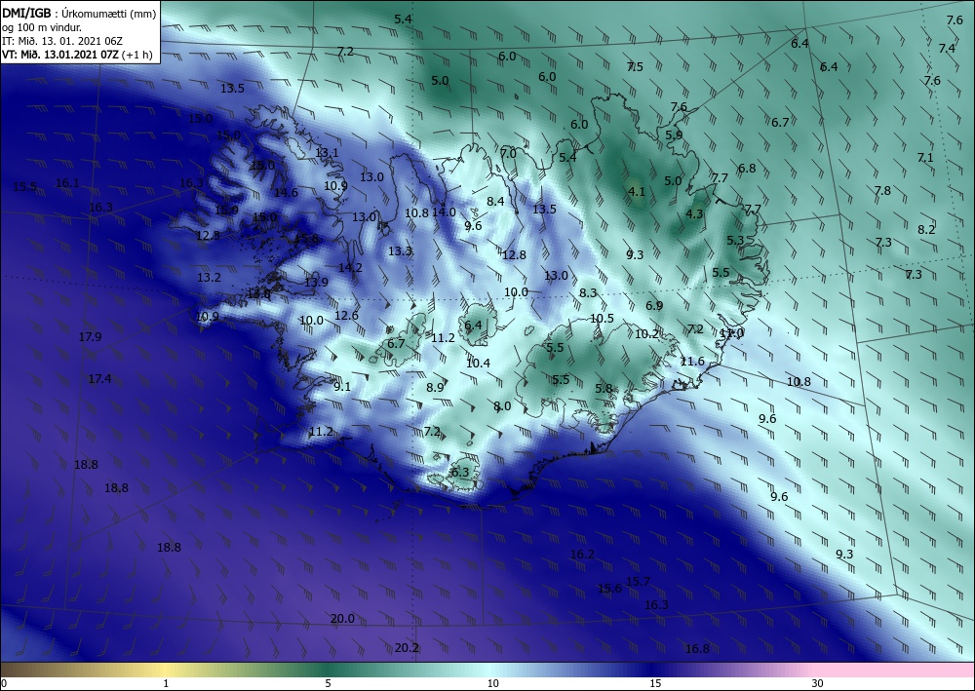975x691 pixels.
Task: Select the 15.7 value label
Action: [638, 582]
